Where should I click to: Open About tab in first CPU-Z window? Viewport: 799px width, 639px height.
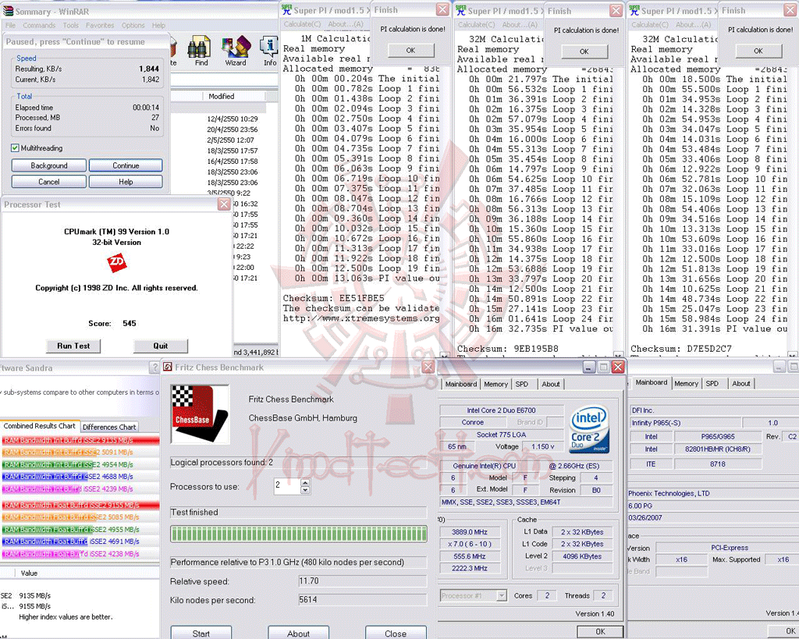[550, 384]
